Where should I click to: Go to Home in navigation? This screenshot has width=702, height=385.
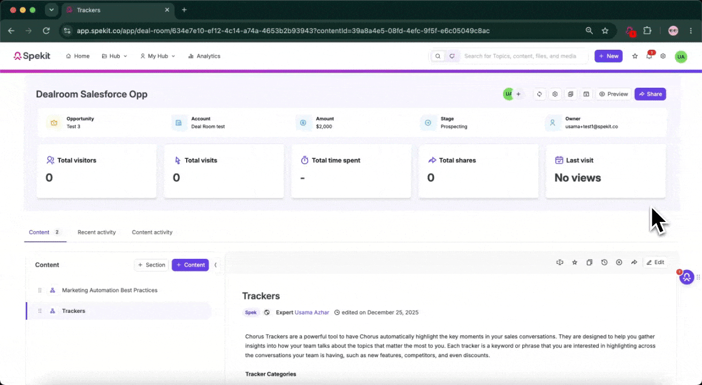pos(78,56)
